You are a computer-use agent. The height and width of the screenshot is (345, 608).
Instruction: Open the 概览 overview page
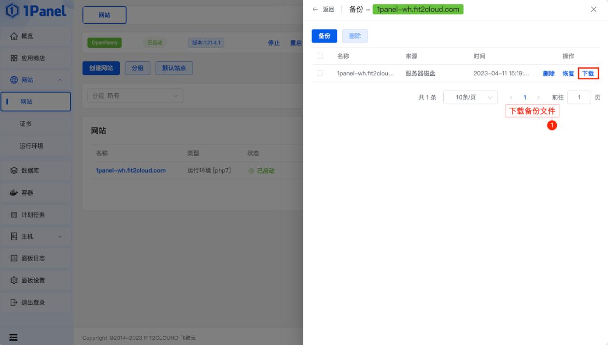(x=36, y=36)
